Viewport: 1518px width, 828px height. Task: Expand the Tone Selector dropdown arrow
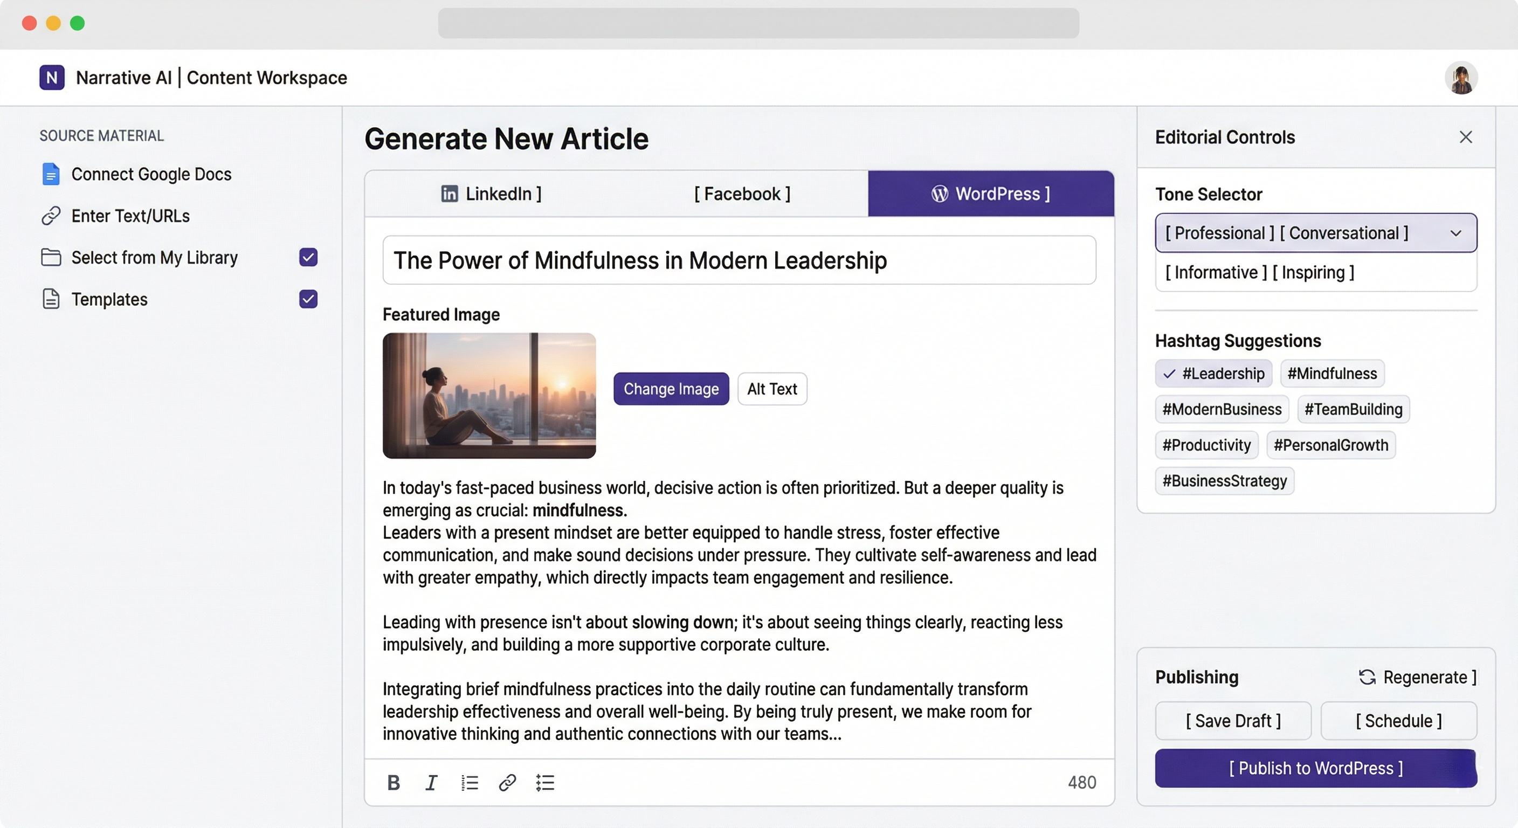coord(1455,233)
